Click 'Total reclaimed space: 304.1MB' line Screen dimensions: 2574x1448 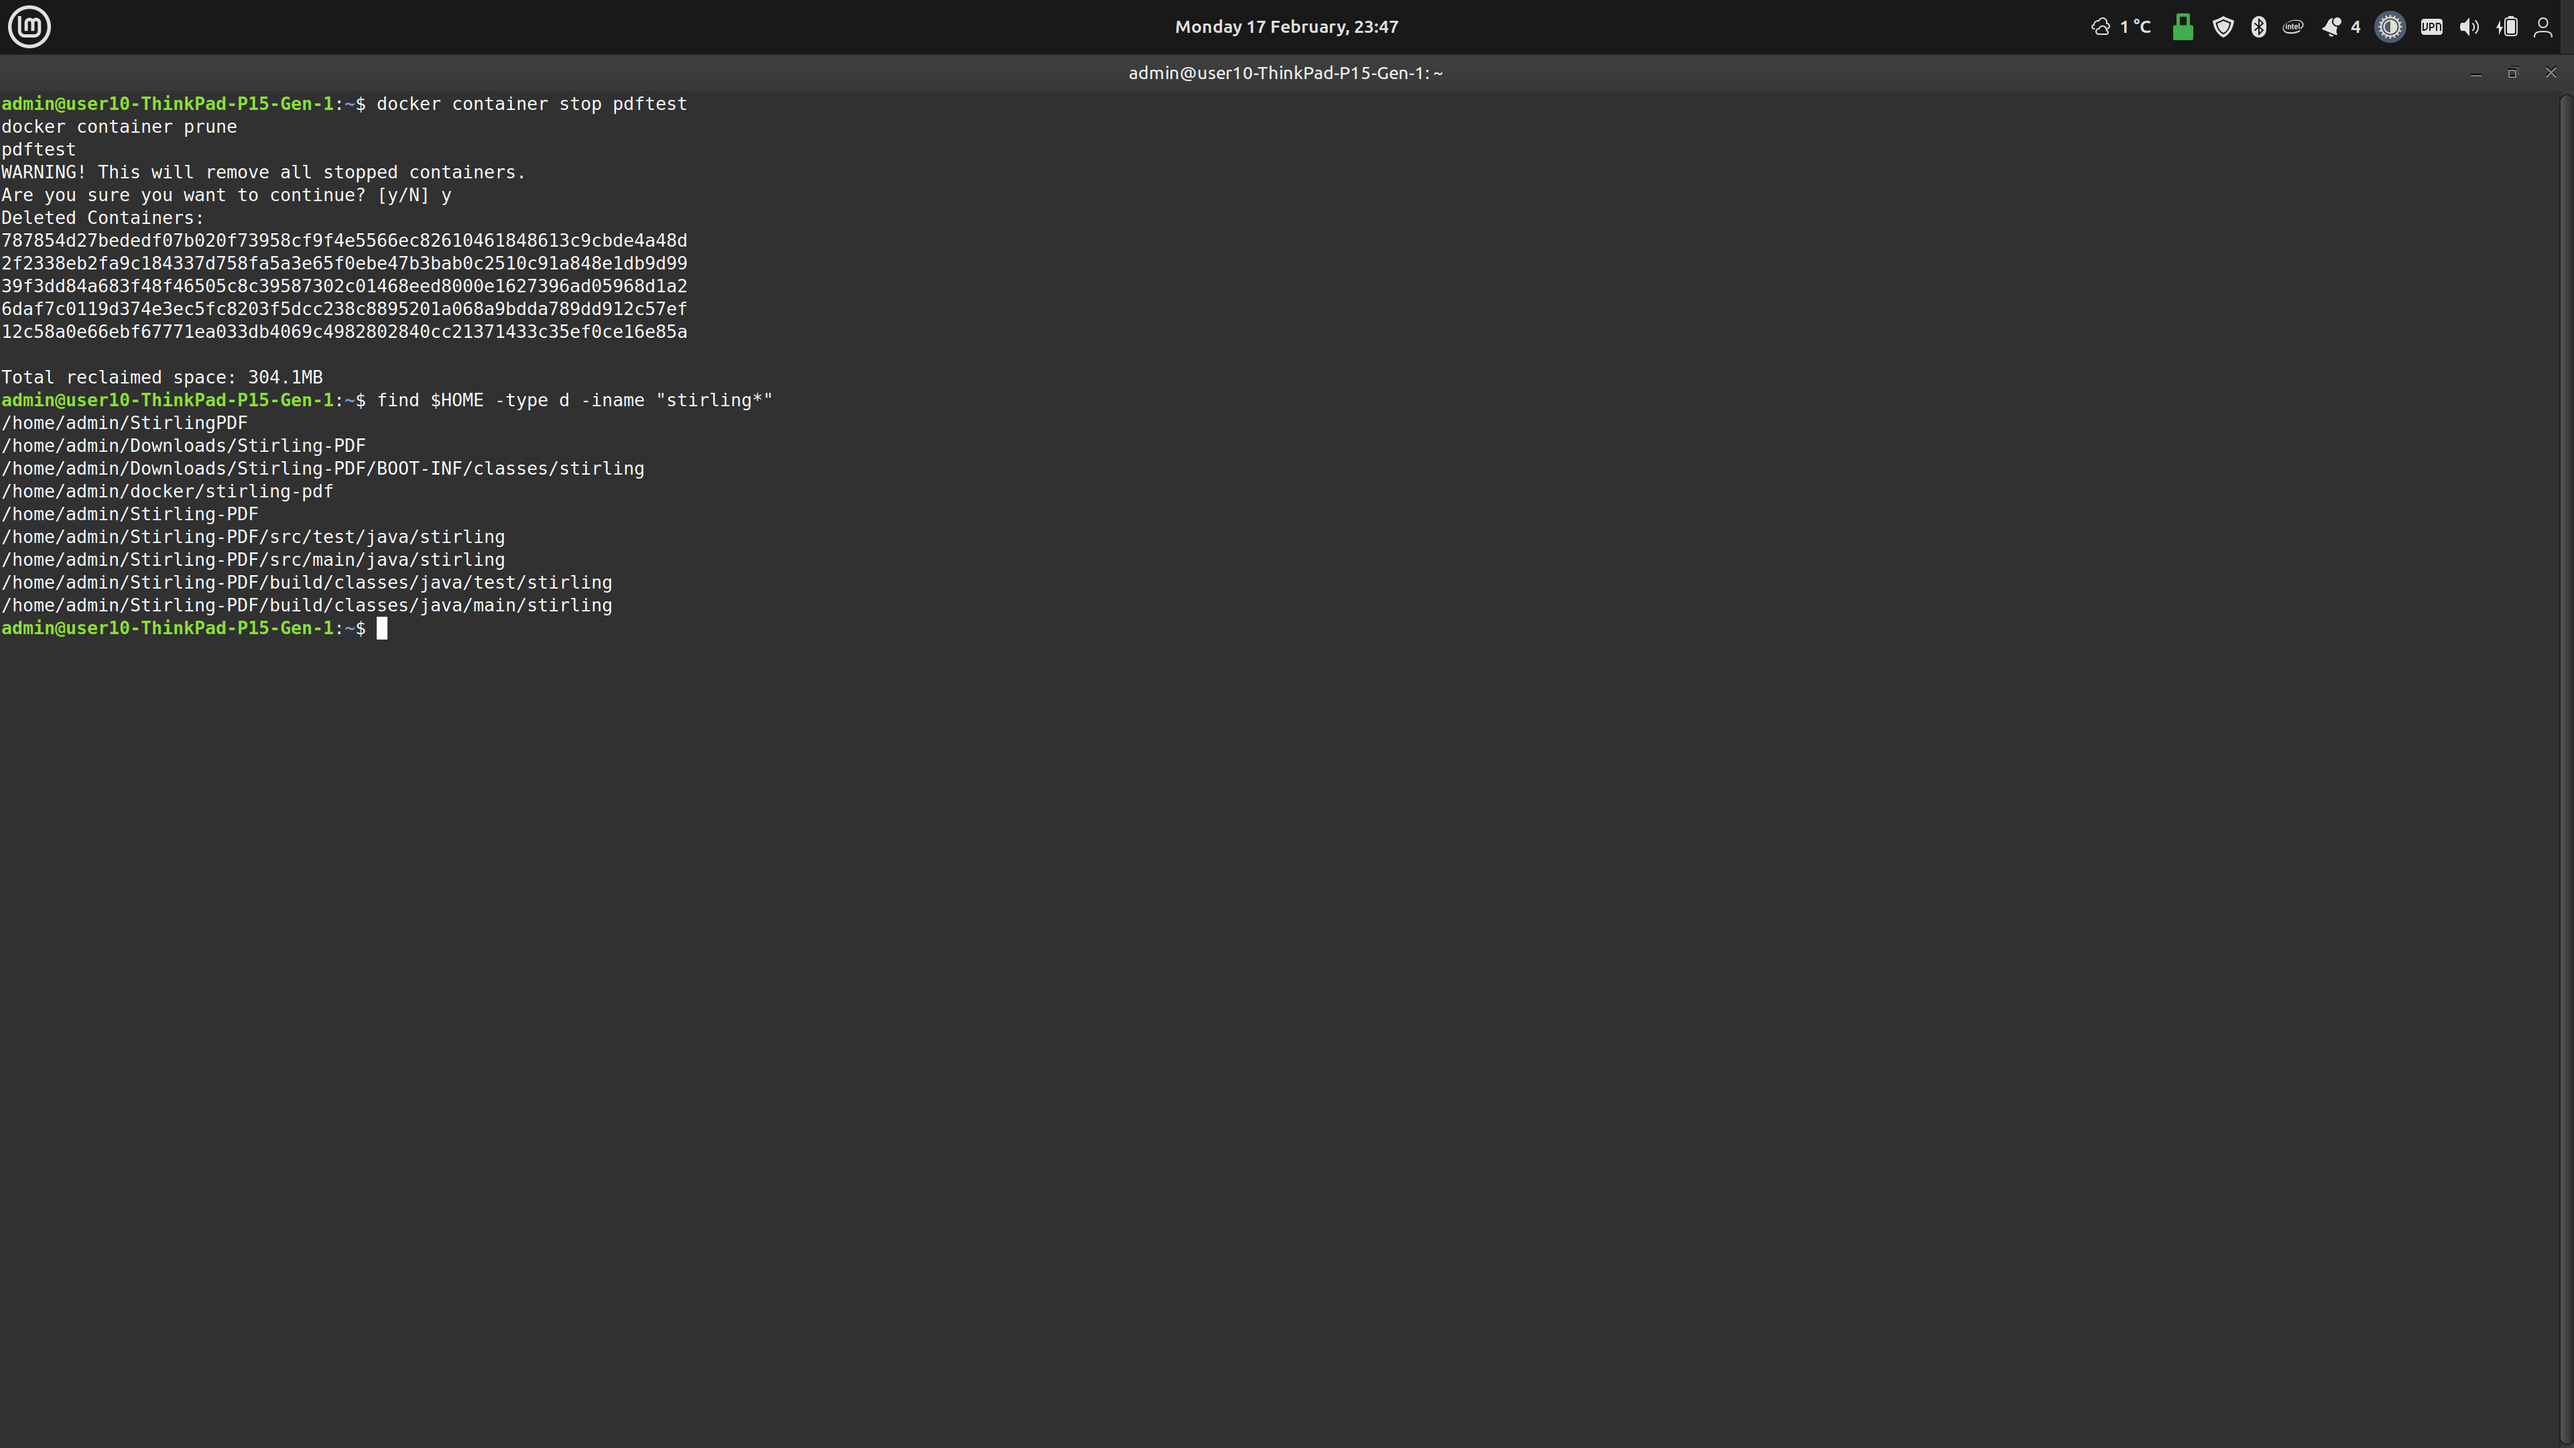tap(162, 377)
